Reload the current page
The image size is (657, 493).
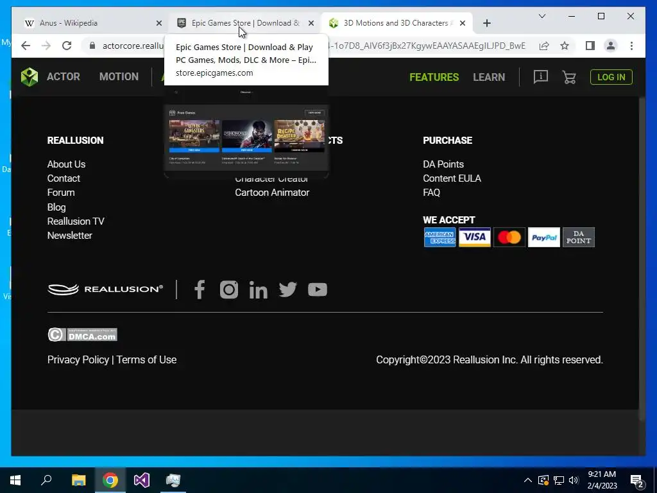67,46
